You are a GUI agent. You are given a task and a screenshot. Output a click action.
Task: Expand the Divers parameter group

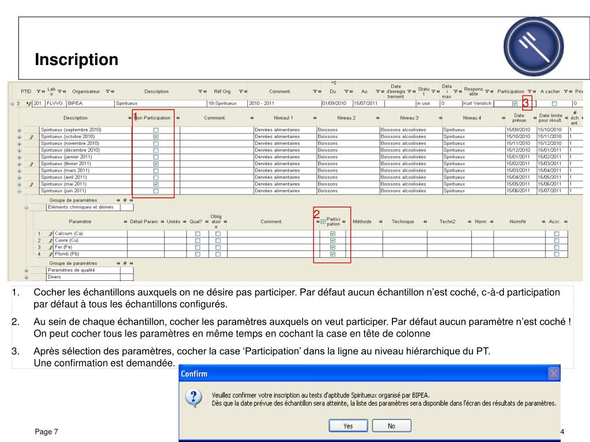pyautogui.click(x=27, y=277)
